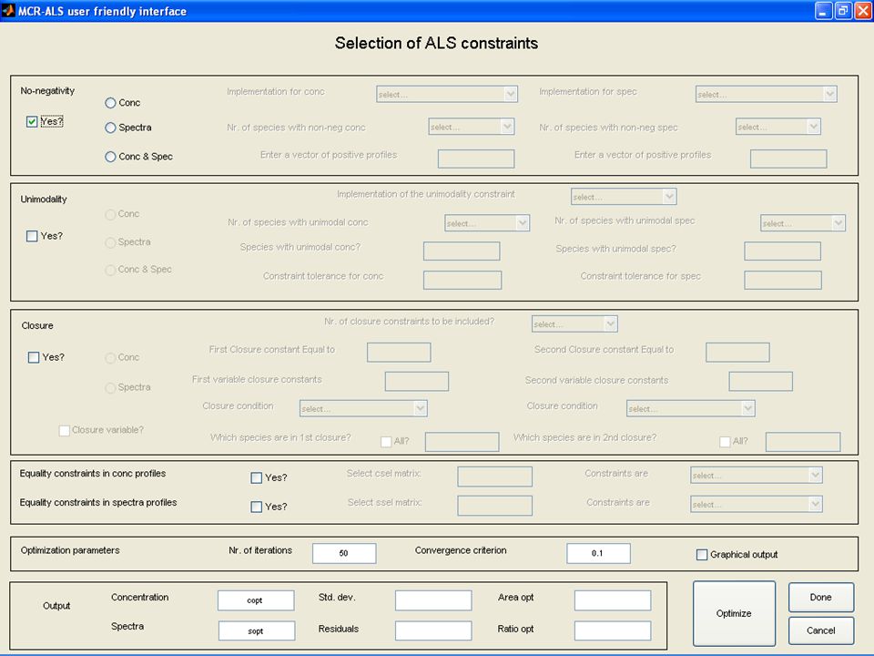
Task: Click the Species with unimodal conc? field
Action: (462, 251)
